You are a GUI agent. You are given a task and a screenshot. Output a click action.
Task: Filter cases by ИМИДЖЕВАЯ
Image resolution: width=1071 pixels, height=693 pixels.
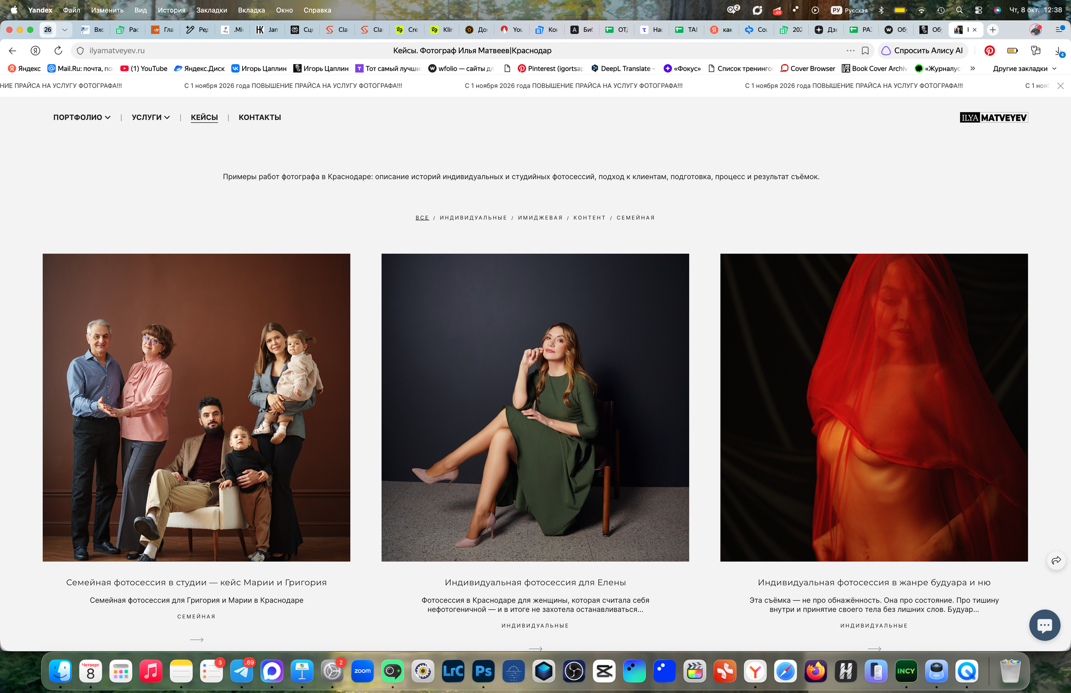[540, 218]
